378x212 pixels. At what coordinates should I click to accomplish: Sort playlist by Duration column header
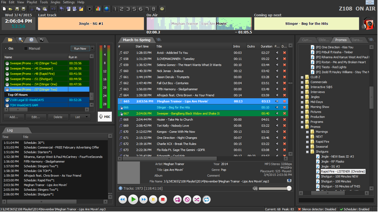pos(267,46)
